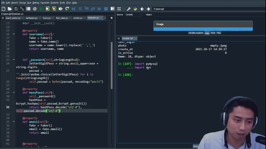This screenshot has width=266, height=149.
Task: Click 'return username, name' code line
Action: [x=46, y=49]
